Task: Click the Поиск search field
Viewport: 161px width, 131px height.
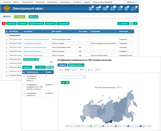Action: click(105, 16)
